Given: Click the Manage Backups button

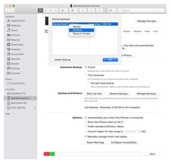Looking at the screenshot, I should pyautogui.click(x=147, y=94).
